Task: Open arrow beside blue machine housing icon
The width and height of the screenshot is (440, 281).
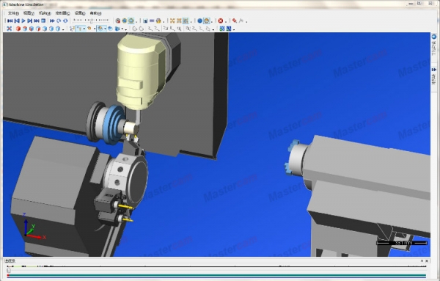Action: pyautogui.click(x=122, y=29)
